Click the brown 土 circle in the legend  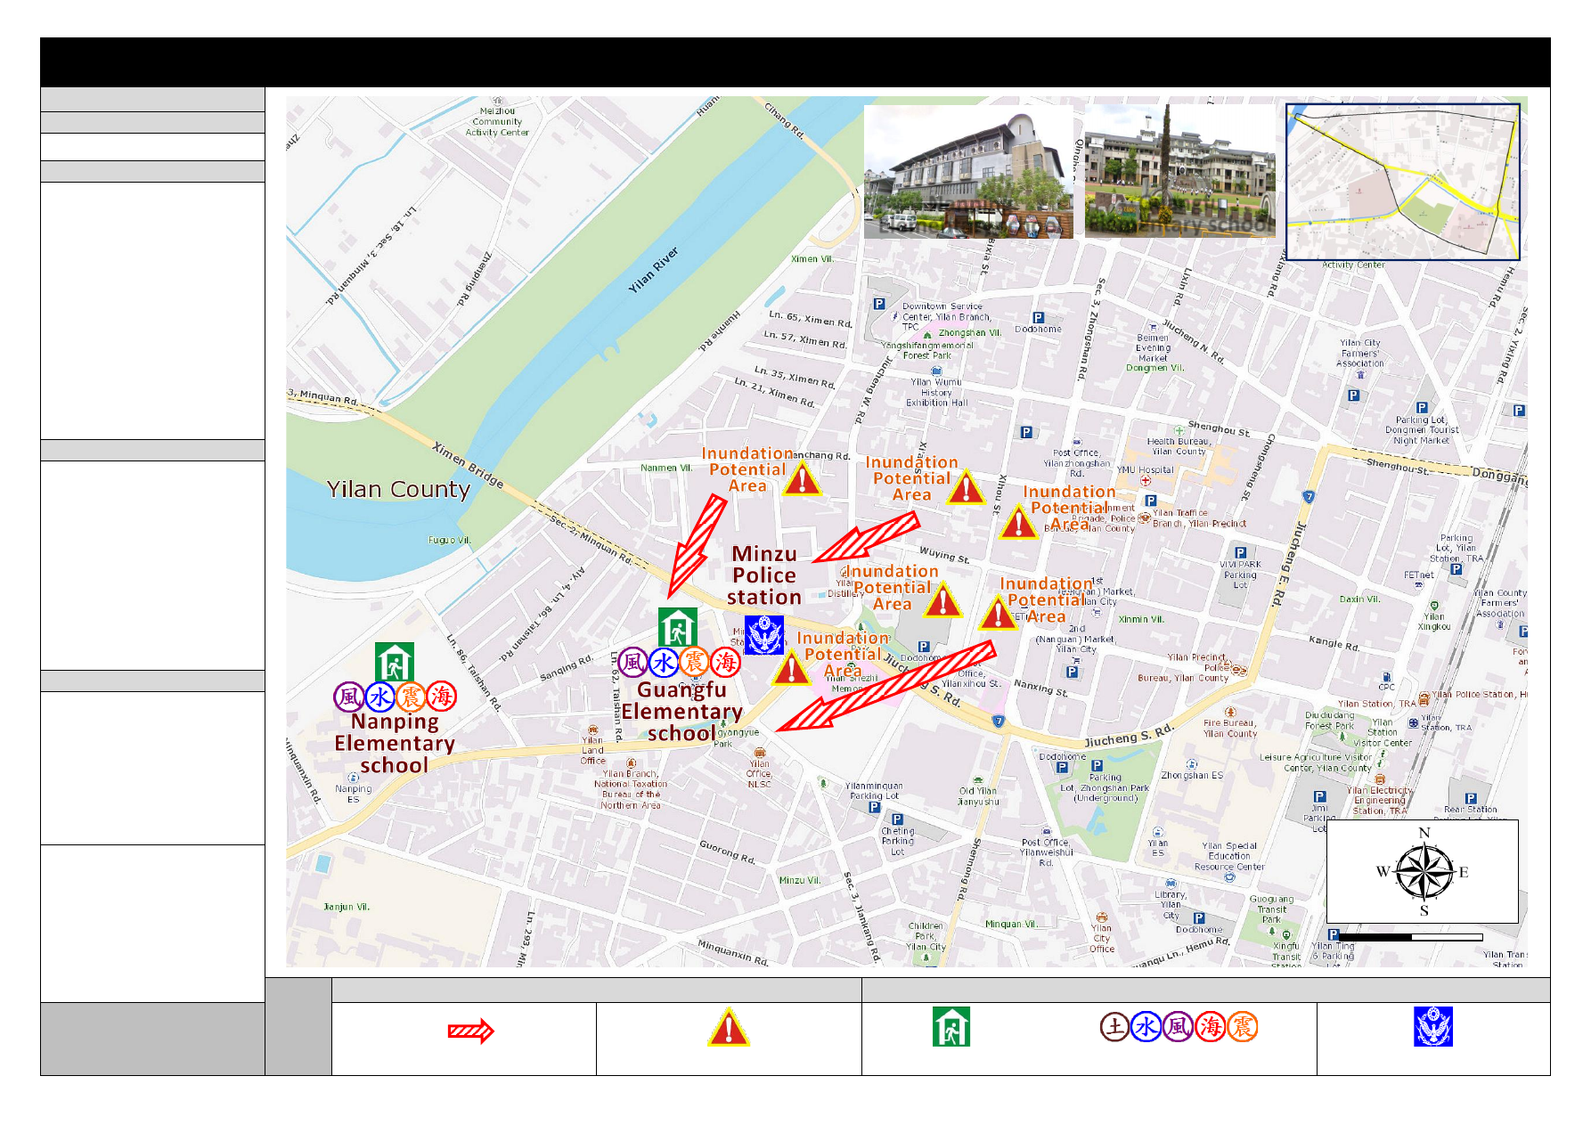(x=1114, y=1027)
